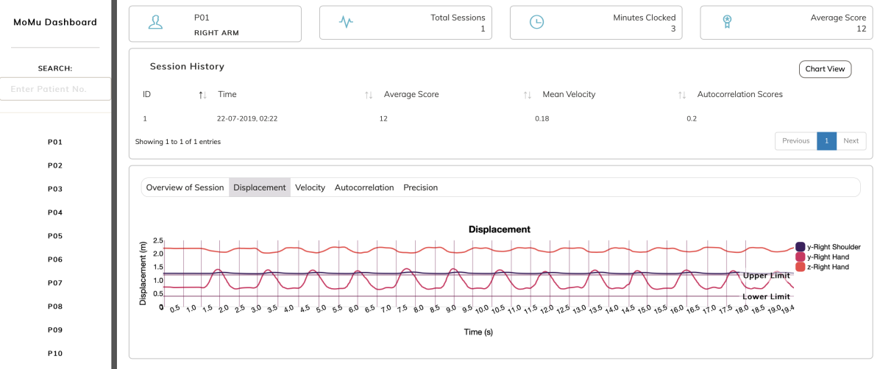This screenshot has height=369, width=880.
Task: Click the Mean Velocity value 0.18
Action: coord(543,119)
